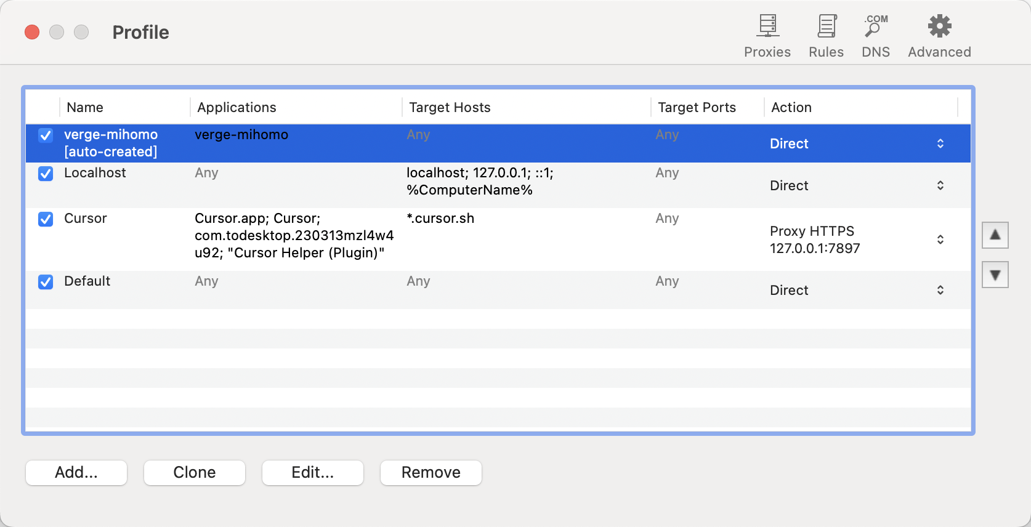
Task: Disable the verge-mihomo rule checkbox
Action: click(x=46, y=135)
